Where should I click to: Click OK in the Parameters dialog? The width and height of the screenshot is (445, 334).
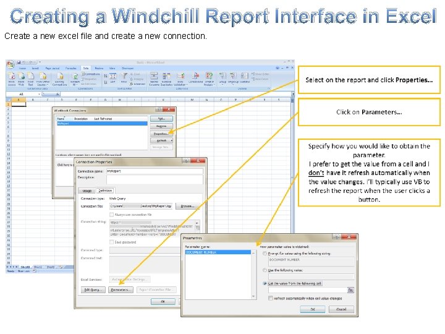tap(313, 309)
